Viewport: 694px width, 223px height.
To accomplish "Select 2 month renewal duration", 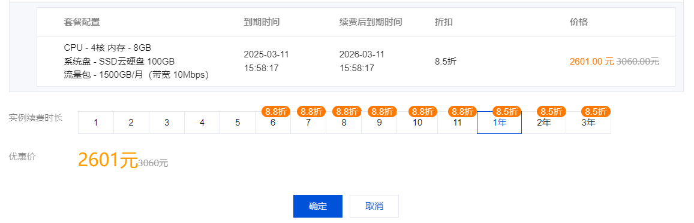I will 131,123.
